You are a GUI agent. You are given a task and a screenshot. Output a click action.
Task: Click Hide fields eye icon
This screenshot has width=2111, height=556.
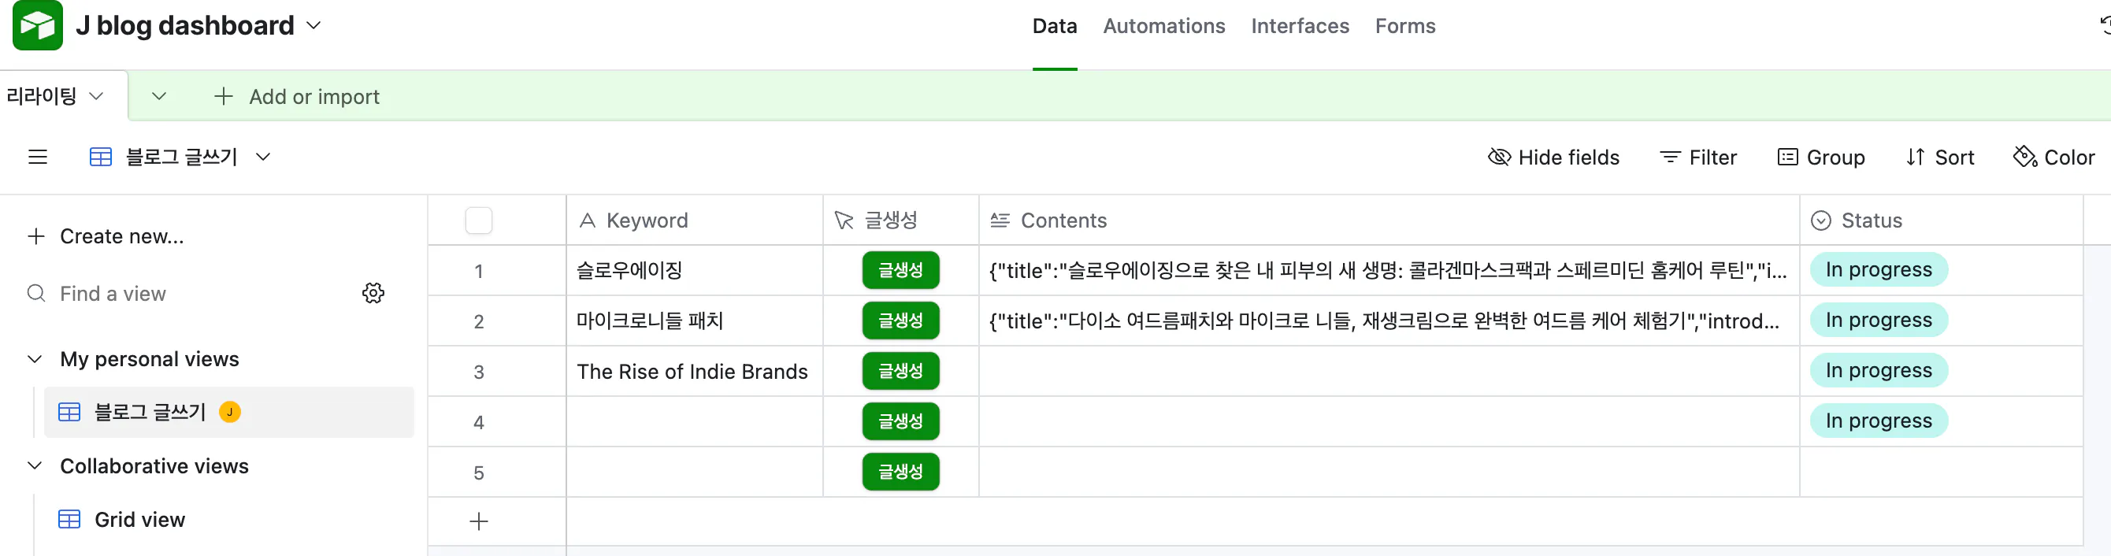(1499, 157)
